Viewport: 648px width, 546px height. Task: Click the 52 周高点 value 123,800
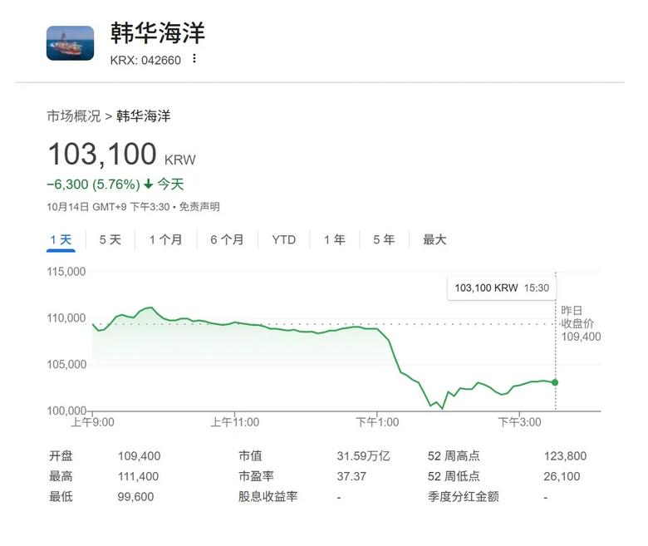point(565,455)
